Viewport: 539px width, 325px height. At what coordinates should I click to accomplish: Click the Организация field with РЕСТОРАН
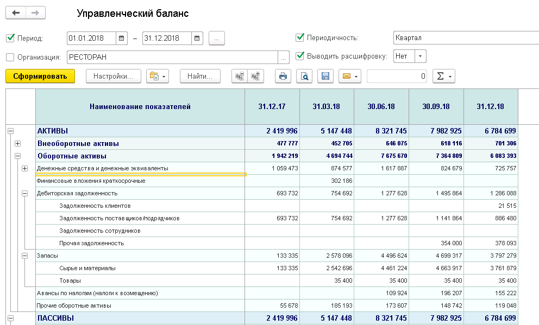point(171,57)
